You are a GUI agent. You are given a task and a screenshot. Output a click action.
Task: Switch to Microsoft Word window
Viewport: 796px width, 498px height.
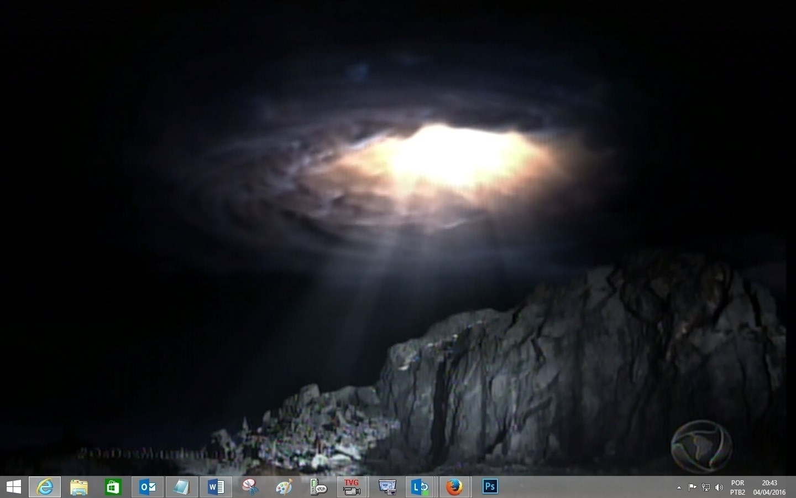(216, 487)
